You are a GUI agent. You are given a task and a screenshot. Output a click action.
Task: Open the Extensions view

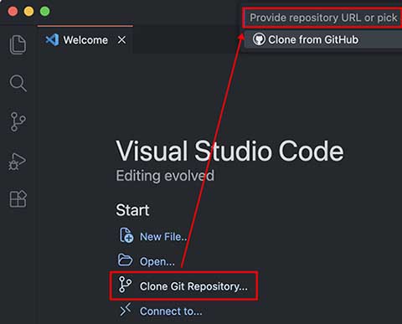click(x=18, y=199)
